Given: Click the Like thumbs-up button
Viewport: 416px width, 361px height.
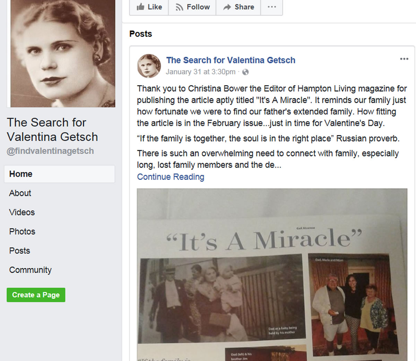Looking at the screenshot, I should point(149,7).
